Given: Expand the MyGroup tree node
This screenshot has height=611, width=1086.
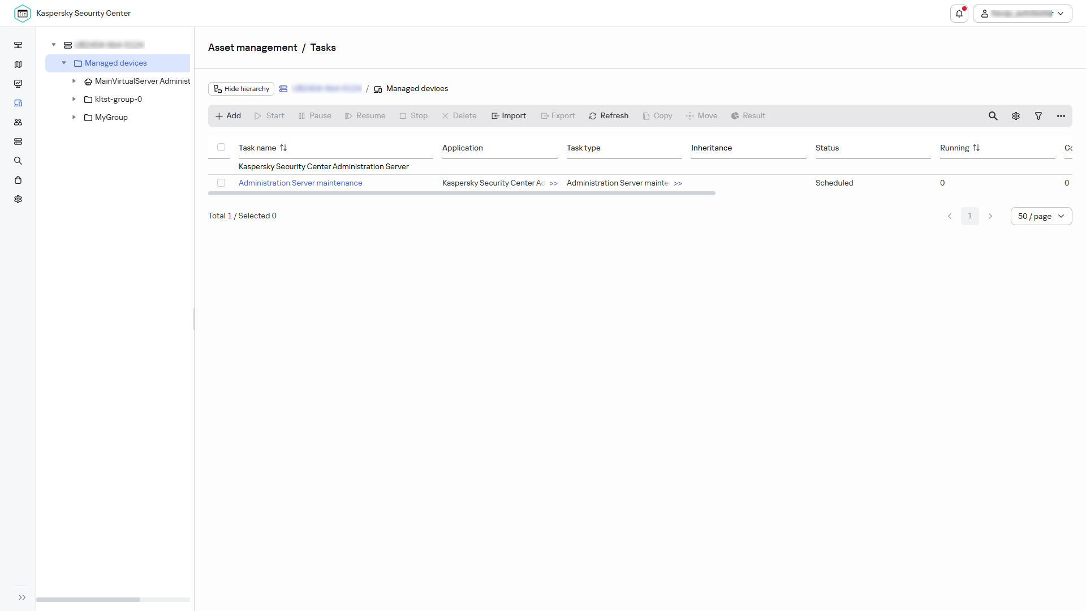Looking at the screenshot, I should click(74, 117).
